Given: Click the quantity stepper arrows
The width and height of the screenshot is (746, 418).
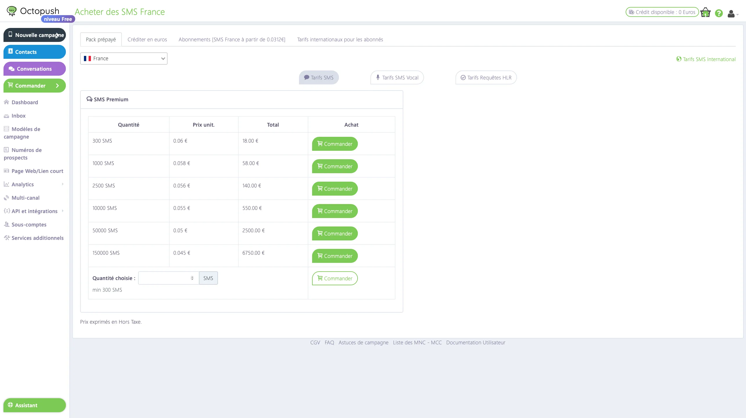Looking at the screenshot, I should click(192, 278).
